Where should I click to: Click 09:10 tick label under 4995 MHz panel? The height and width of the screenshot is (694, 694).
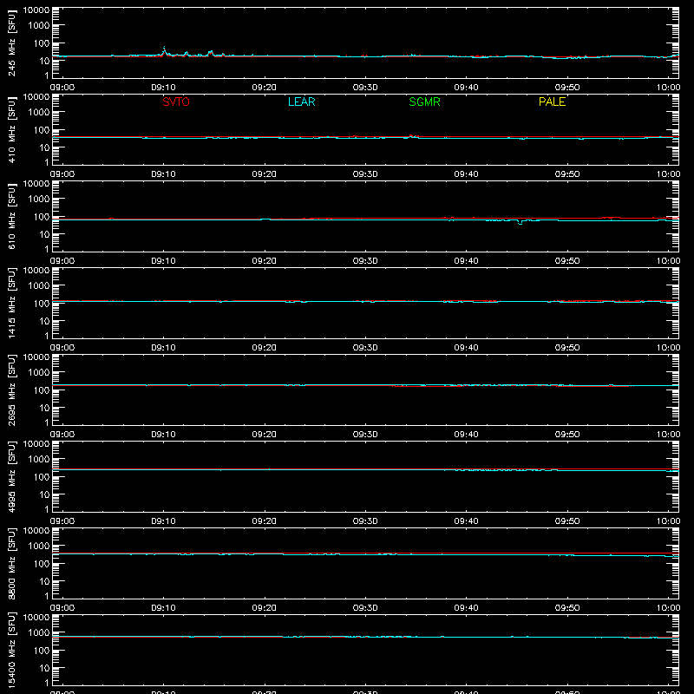(163, 521)
